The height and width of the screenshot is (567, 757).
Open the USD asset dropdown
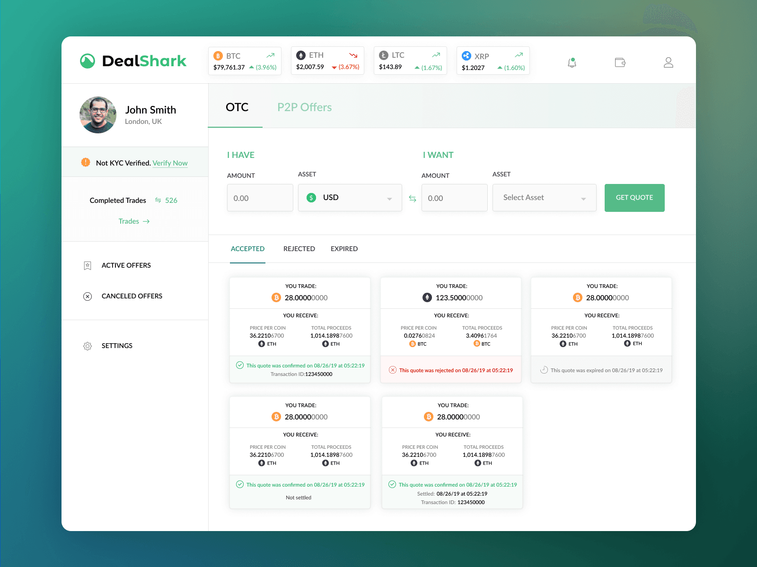pos(350,198)
